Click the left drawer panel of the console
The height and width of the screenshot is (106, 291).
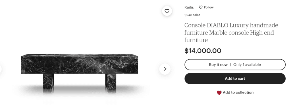point(41,65)
